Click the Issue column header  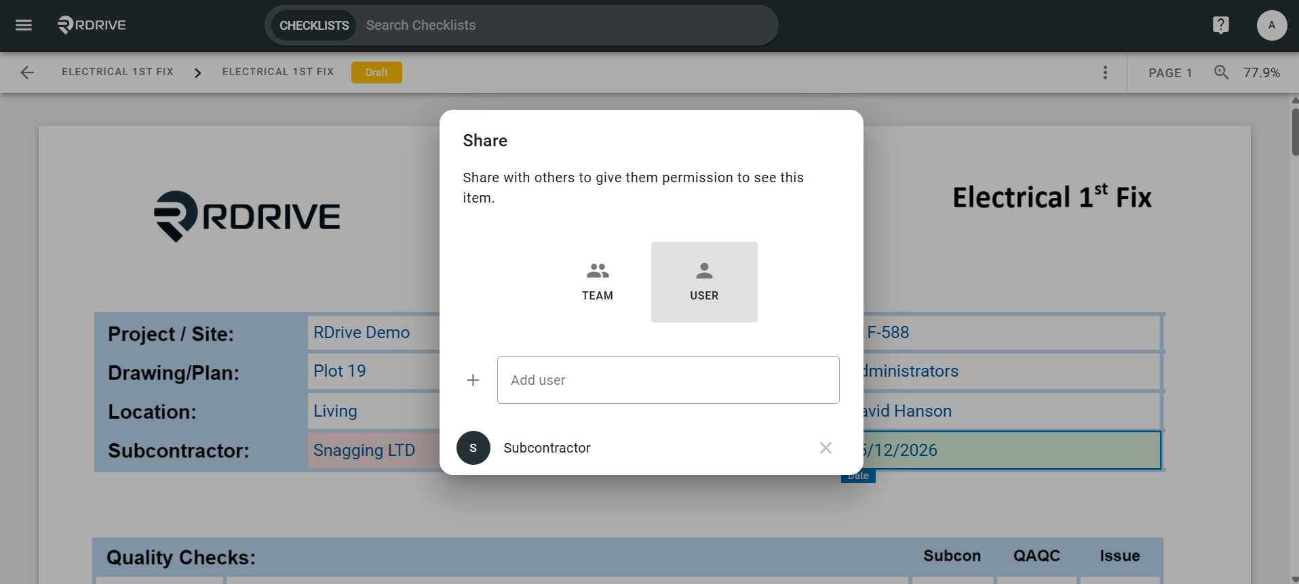click(x=1119, y=556)
